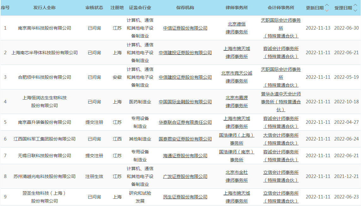Open accounting firm 普华永道中天会计师事务所 link

click(281, 102)
